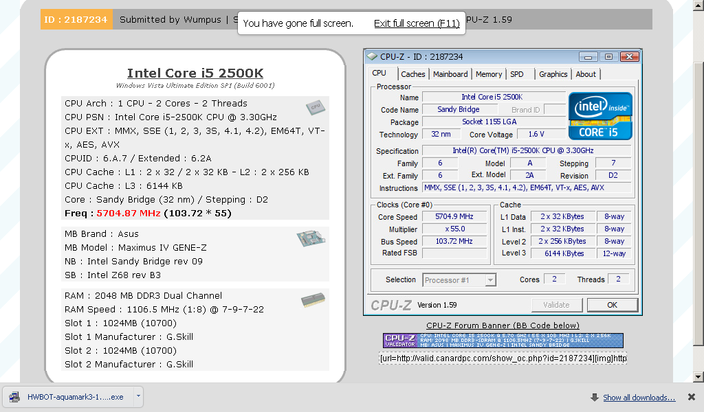Click the Bus Speed value 103.72 MHz

click(x=454, y=241)
